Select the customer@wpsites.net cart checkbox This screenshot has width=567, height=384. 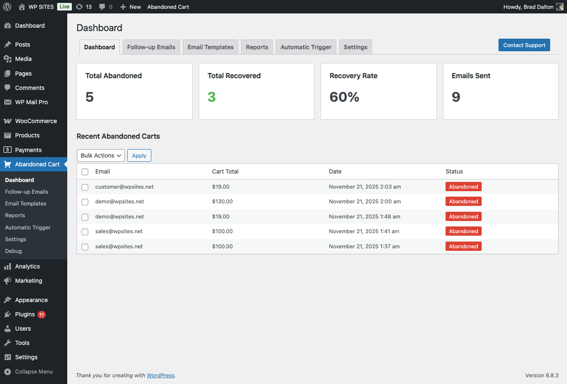(x=85, y=187)
